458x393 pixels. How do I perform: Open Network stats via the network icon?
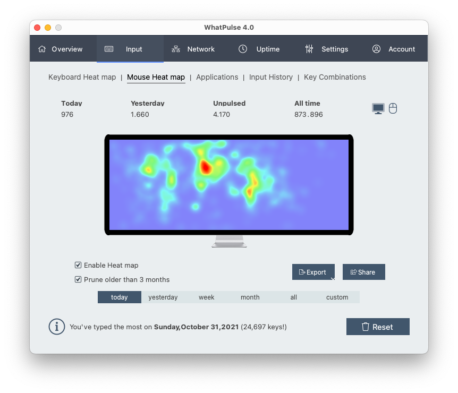click(x=175, y=48)
